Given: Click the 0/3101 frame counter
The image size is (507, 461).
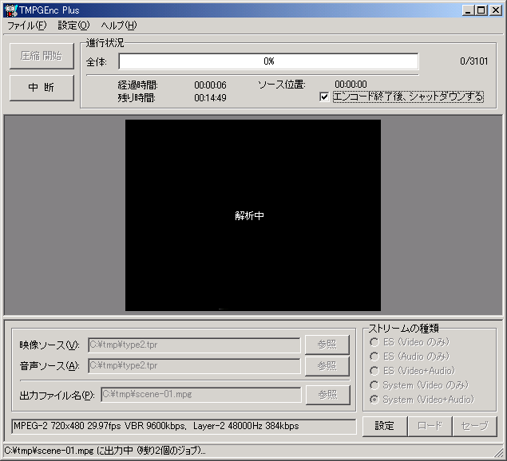Looking at the screenshot, I should pos(474,61).
